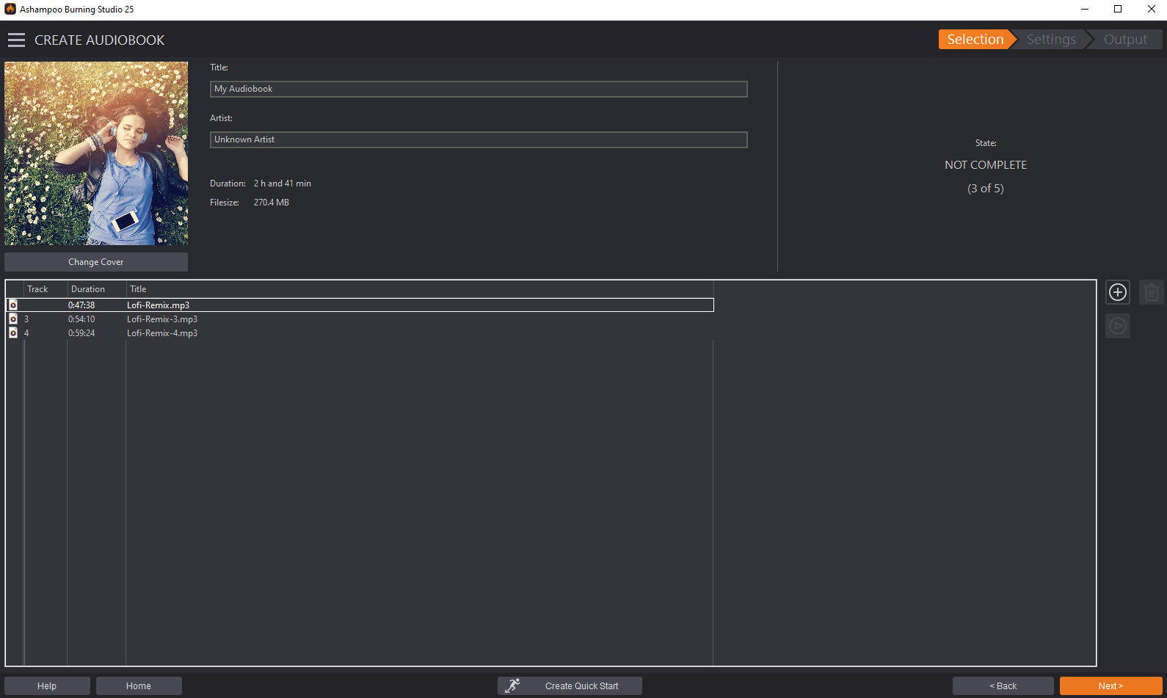The image size is (1167, 698).
Task: Click the play preview track icon
Action: (1118, 326)
